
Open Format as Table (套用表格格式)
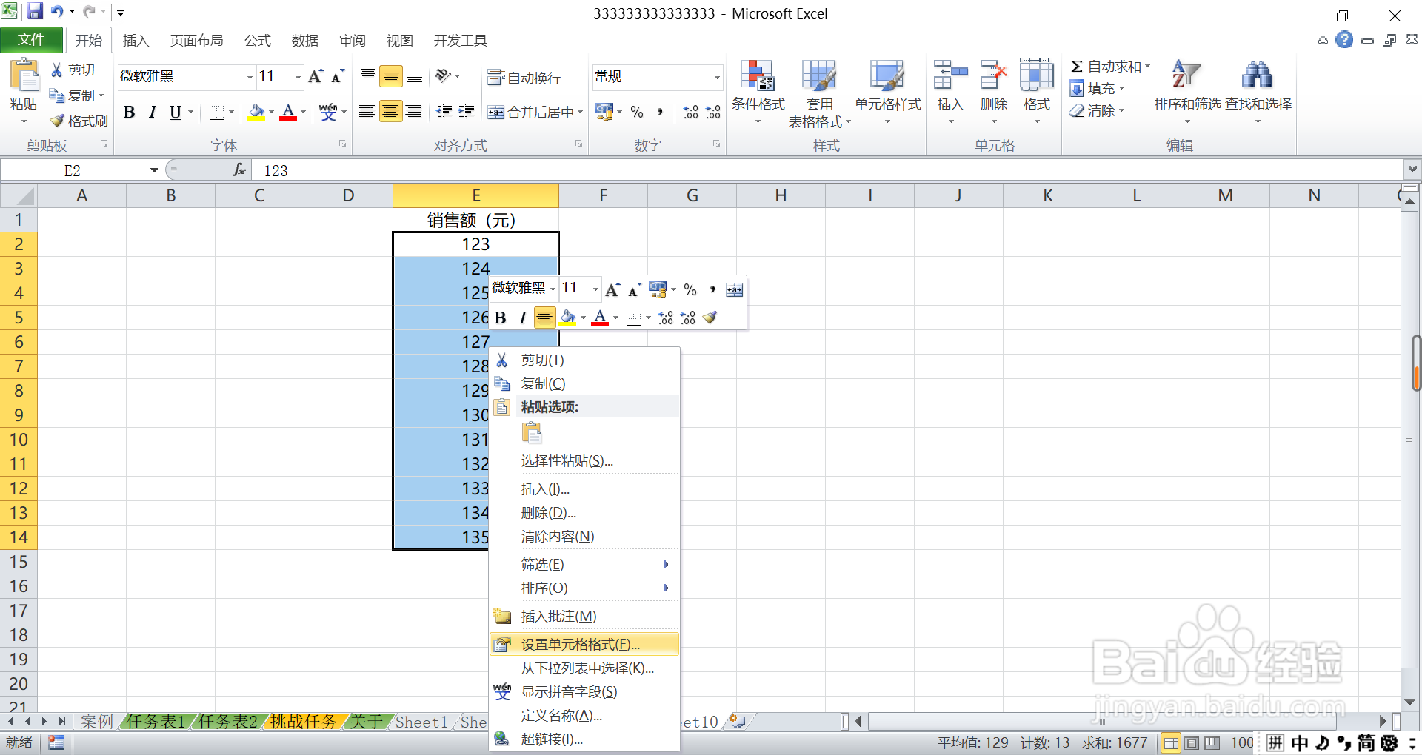coord(819,94)
